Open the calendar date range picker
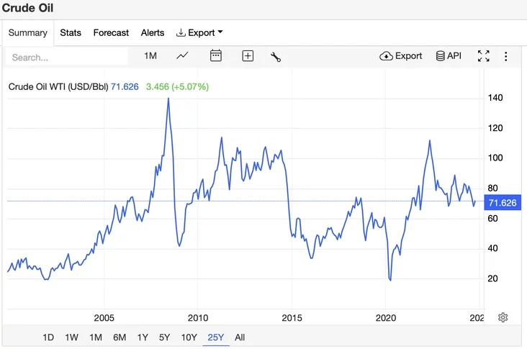 pyautogui.click(x=215, y=56)
